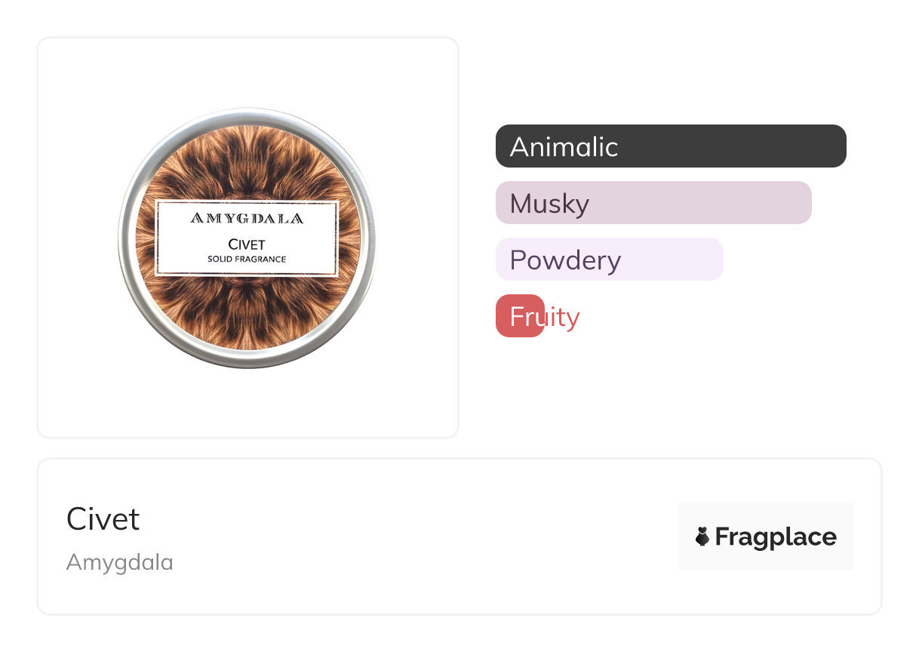Viewport: 919px width, 652px height.
Task: Click the gray Amygdala brand name
Action: tap(119, 562)
